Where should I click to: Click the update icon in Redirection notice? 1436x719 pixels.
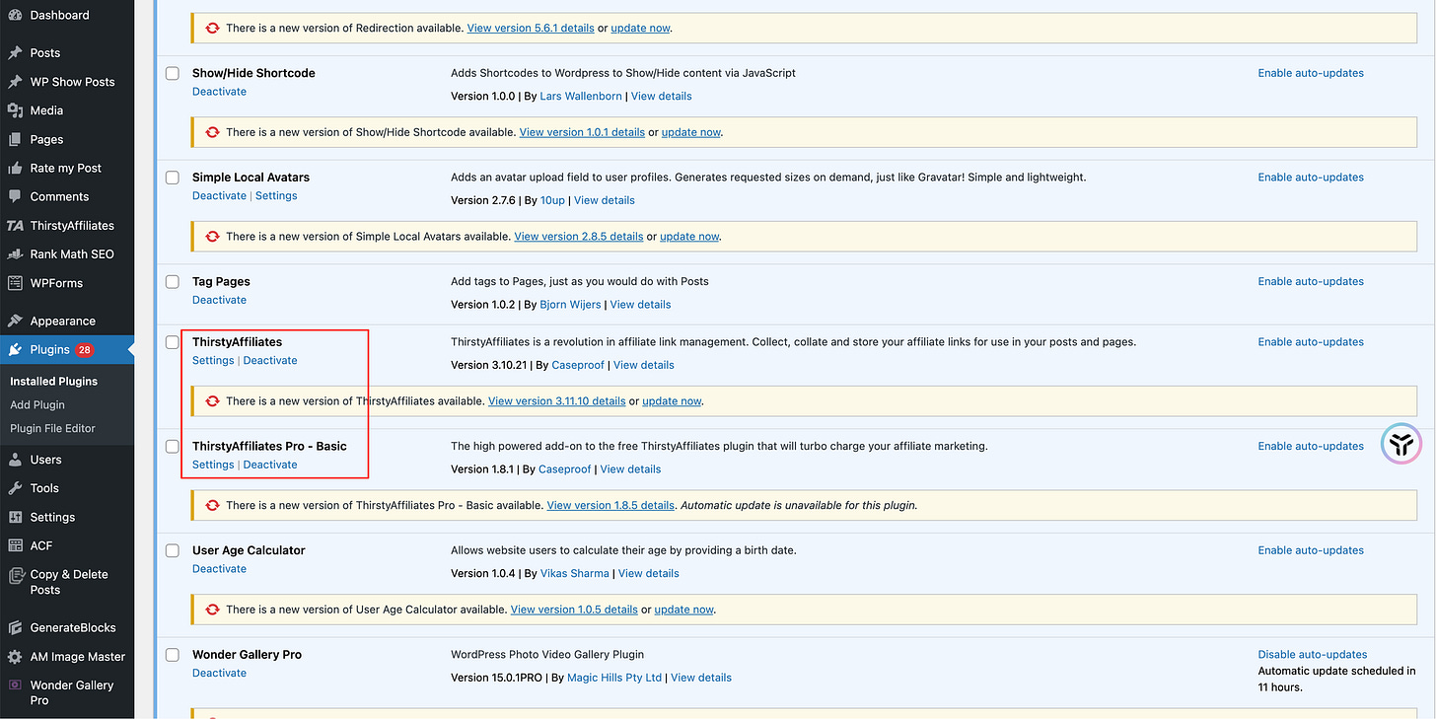(212, 29)
